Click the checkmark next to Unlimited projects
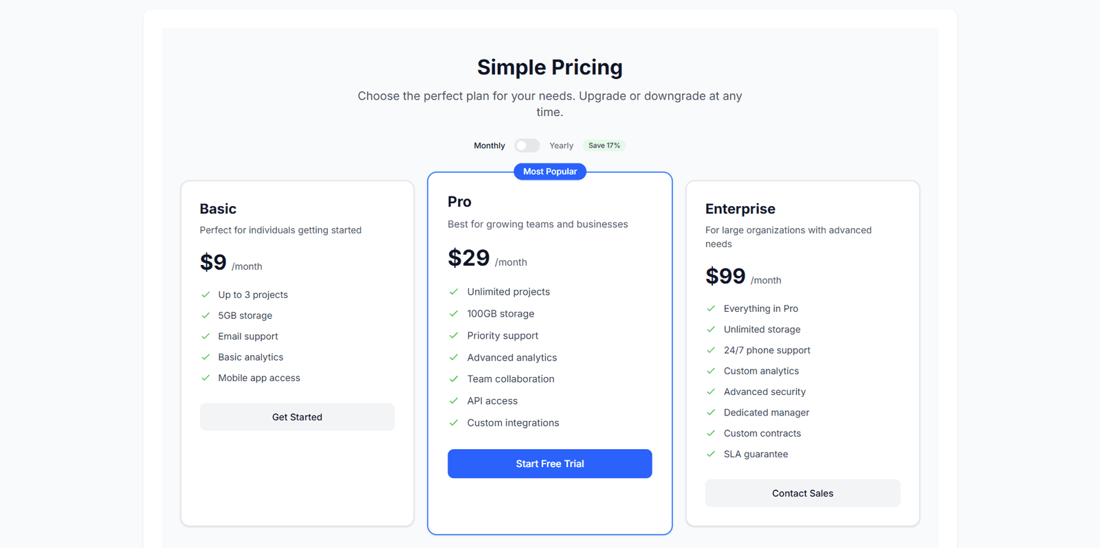Image resolution: width=1100 pixels, height=548 pixels. pyautogui.click(x=454, y=291)
